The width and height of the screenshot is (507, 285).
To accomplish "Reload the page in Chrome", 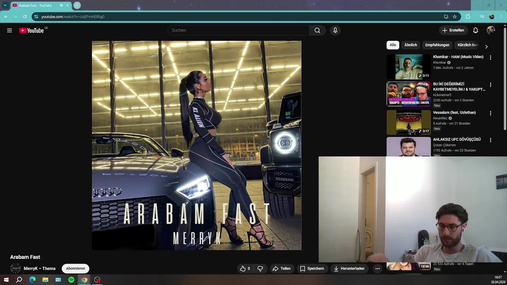I will click(25, 17).
